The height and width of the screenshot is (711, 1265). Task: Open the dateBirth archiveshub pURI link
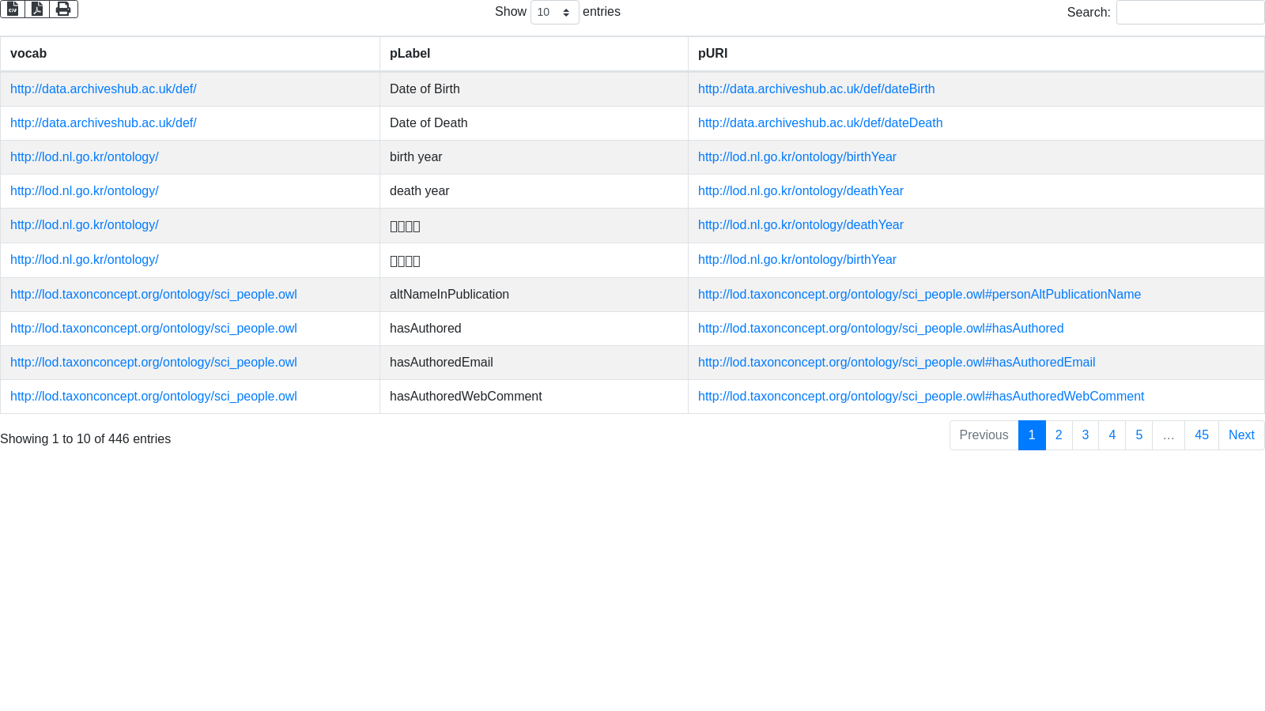816,89
